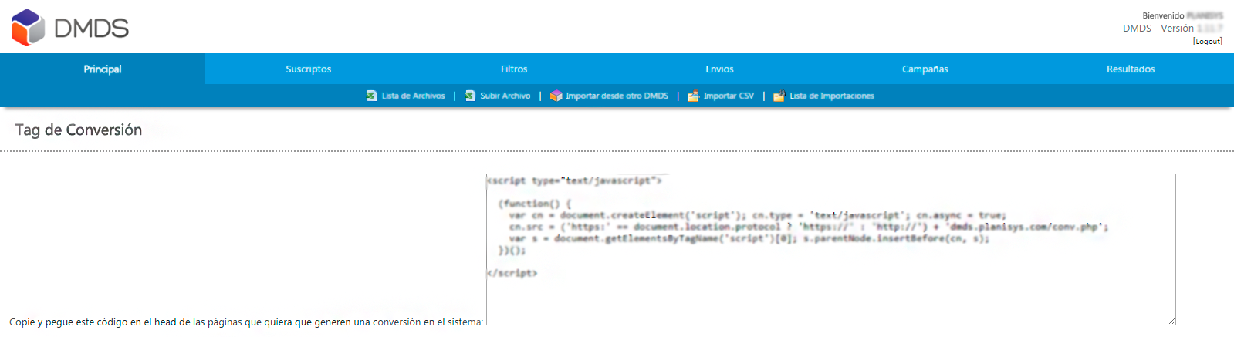
Task: Open the Principal tab
Action: click(103, 69)
